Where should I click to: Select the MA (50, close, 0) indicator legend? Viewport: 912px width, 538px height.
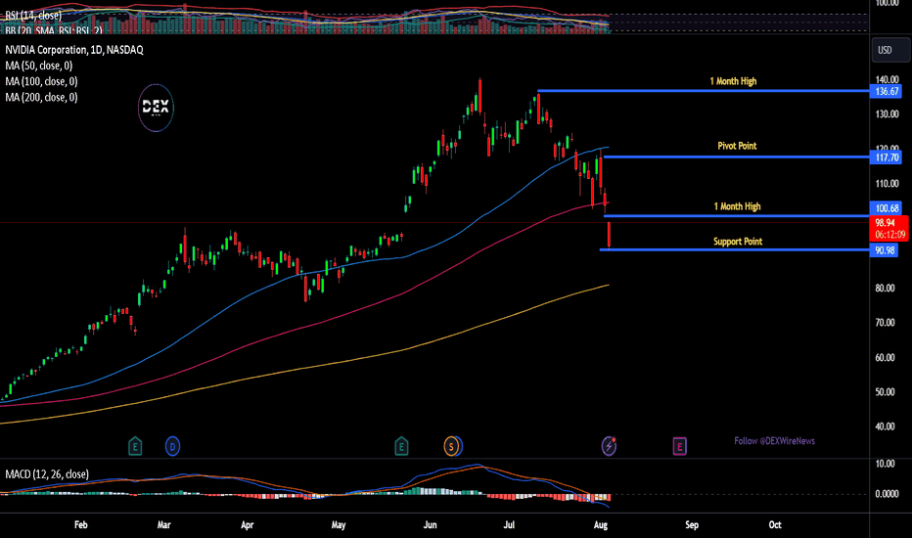click(x=39, y=66)
